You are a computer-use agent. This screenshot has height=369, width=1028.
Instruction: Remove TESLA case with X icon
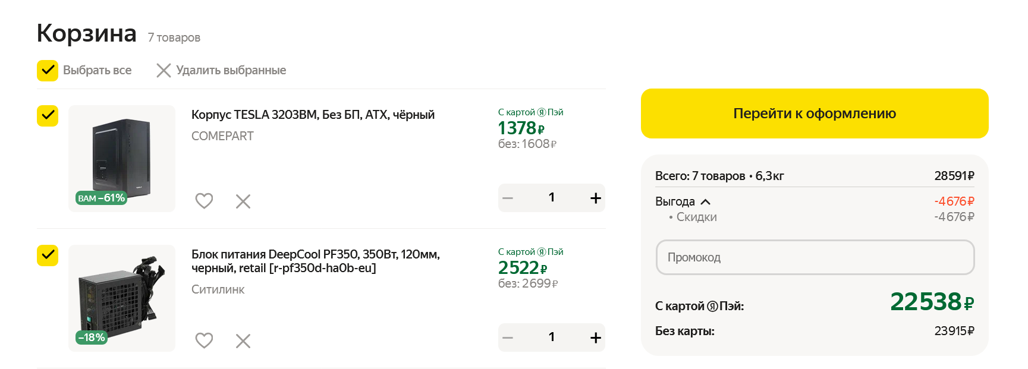[x=243, y=201]
